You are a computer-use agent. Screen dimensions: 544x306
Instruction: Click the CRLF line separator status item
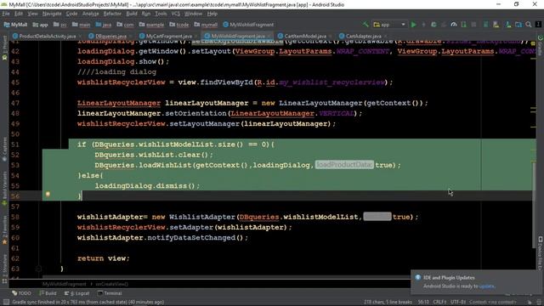(x=439, y=303)
